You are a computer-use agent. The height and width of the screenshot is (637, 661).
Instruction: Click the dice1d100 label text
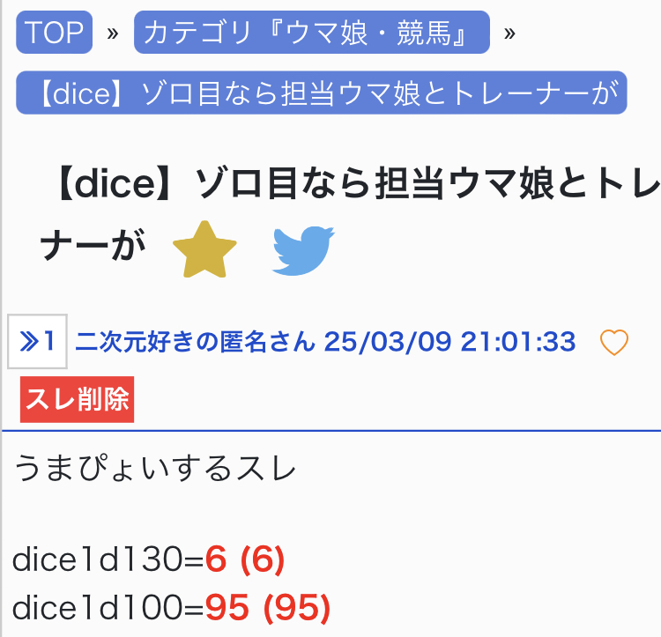(108, 606)
